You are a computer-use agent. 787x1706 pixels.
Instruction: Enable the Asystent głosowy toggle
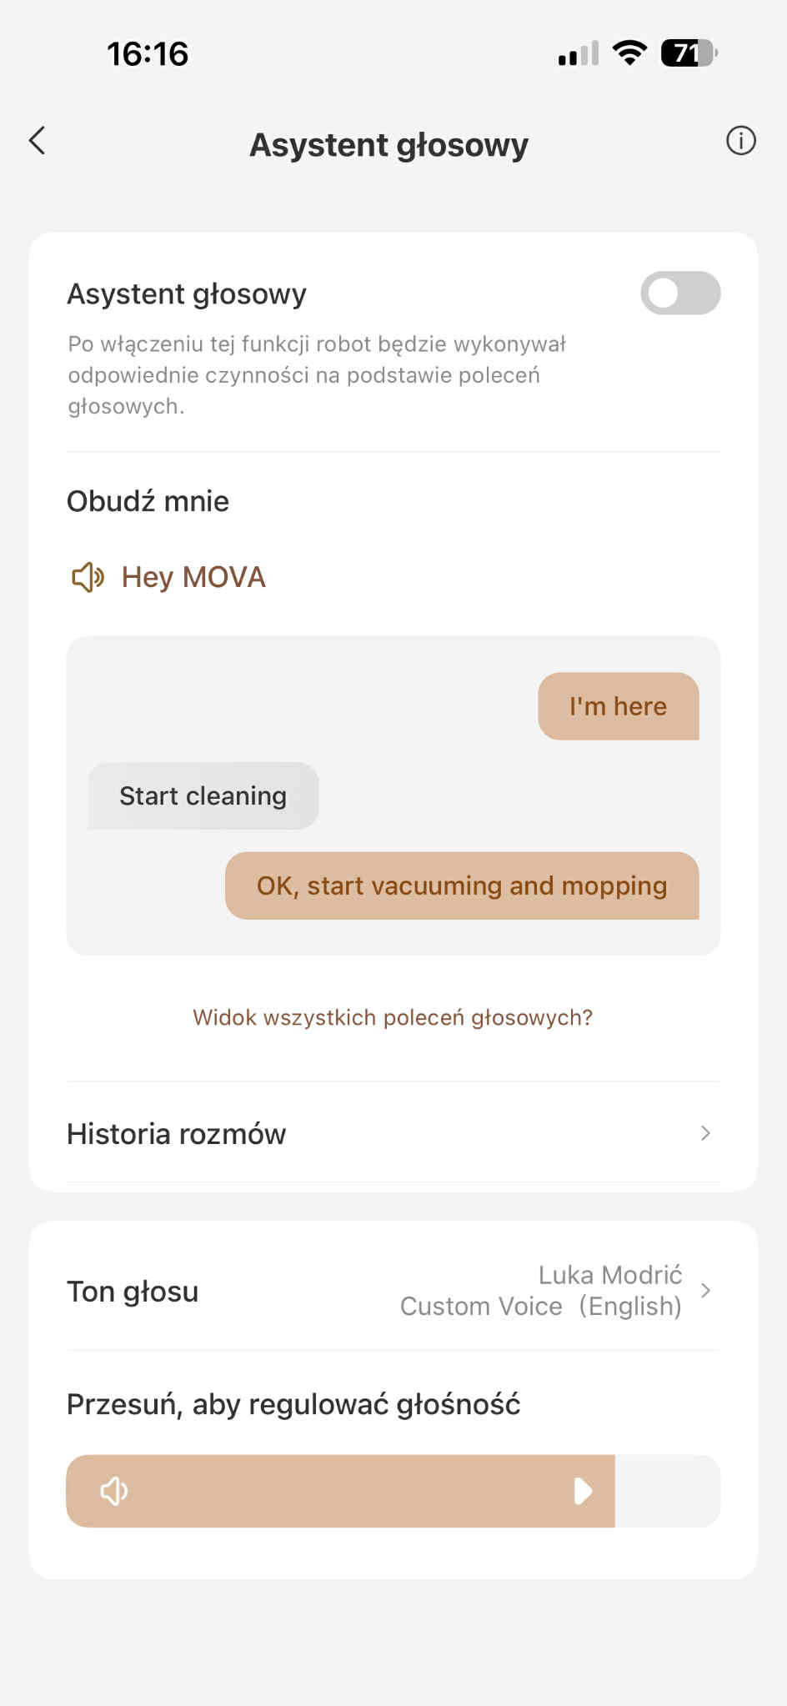click(680, 294)
